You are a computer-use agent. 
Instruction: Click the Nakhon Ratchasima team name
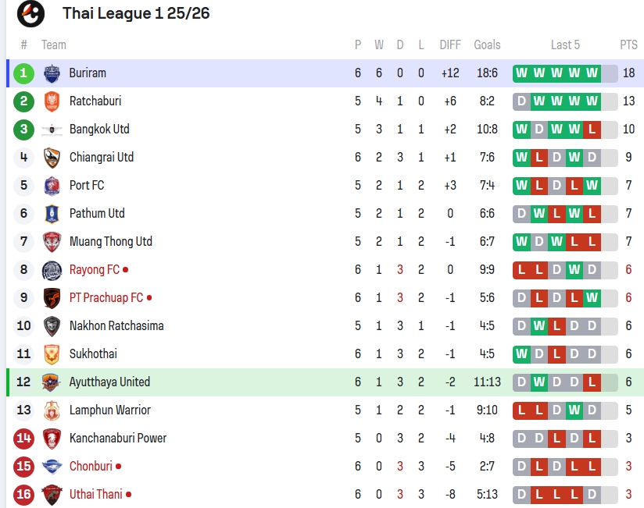[116, 326]
